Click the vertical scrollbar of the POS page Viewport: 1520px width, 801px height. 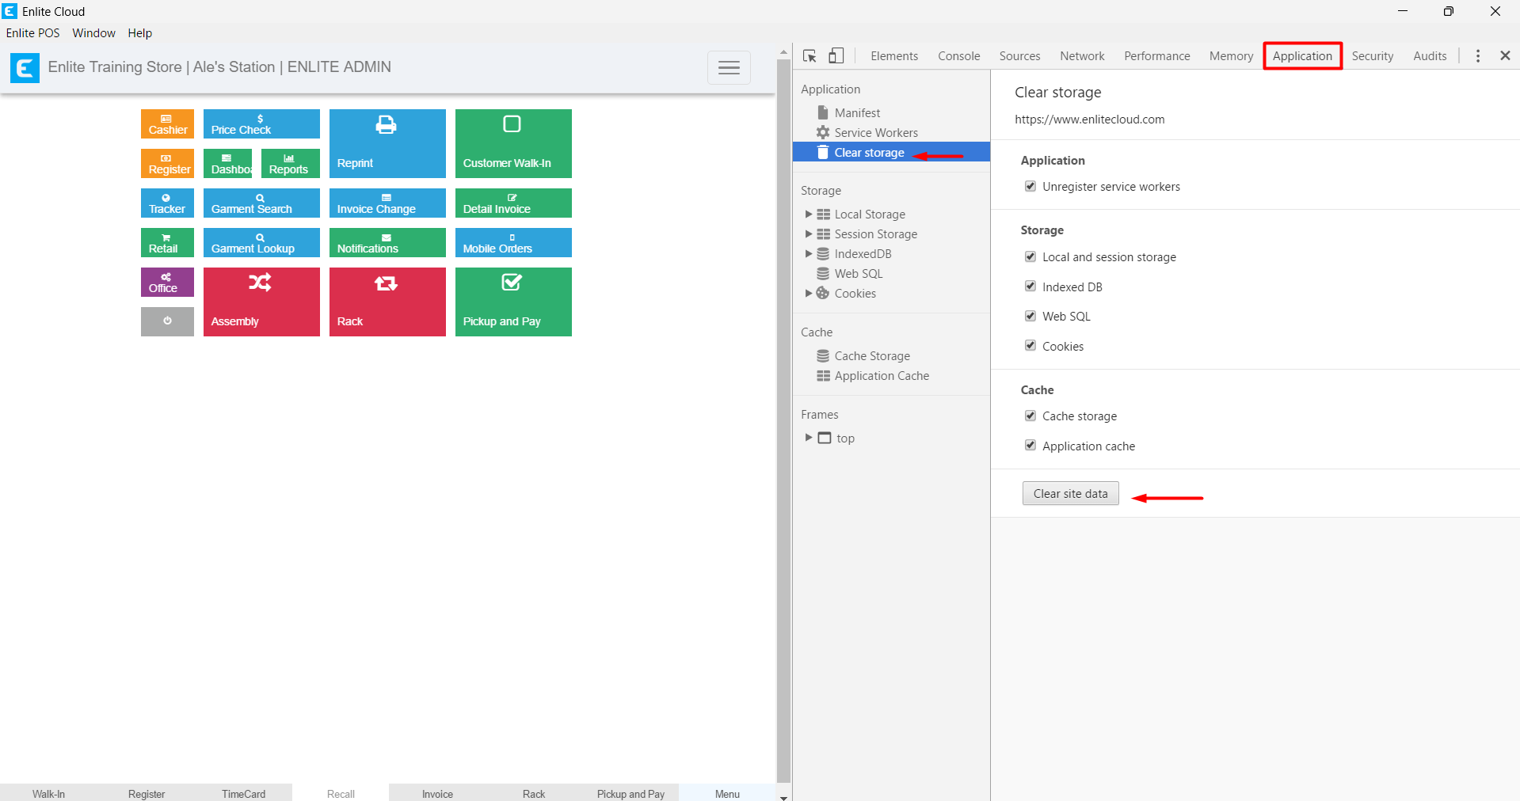(x=783, y=396)
